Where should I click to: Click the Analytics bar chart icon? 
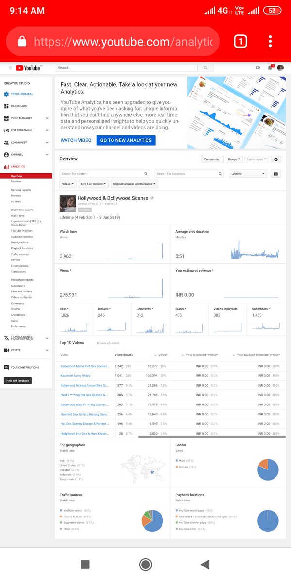tap(6, 167)
